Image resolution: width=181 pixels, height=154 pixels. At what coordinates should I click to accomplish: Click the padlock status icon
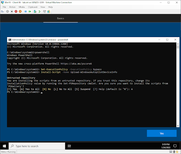coord(177,152)
